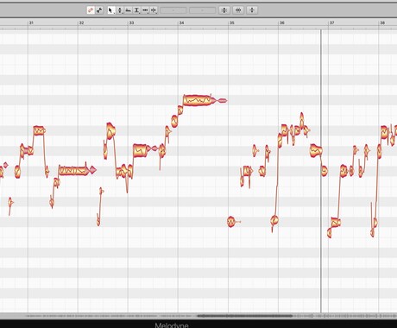This screenshot has width=397, height=328.
Task: Jump to bar 35 on ruler
Action: coord(232,22)
